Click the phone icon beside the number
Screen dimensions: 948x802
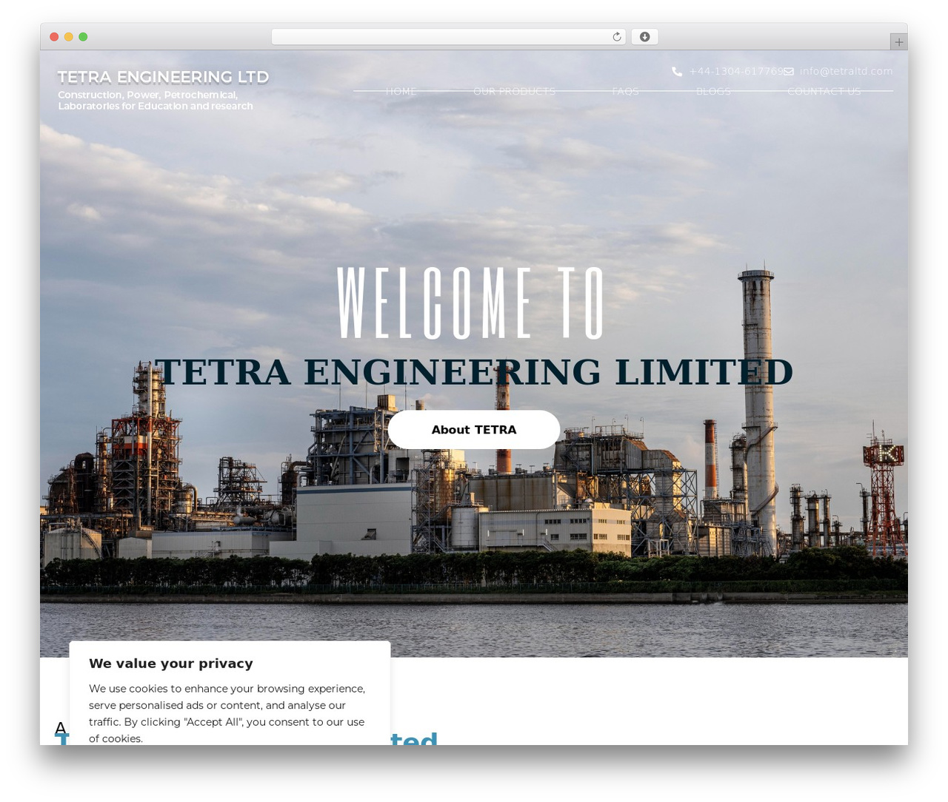pos(677,72)
